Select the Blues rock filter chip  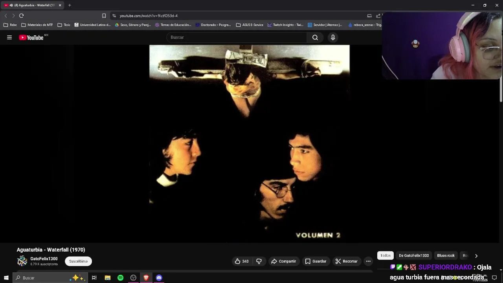tap(446, 255)
